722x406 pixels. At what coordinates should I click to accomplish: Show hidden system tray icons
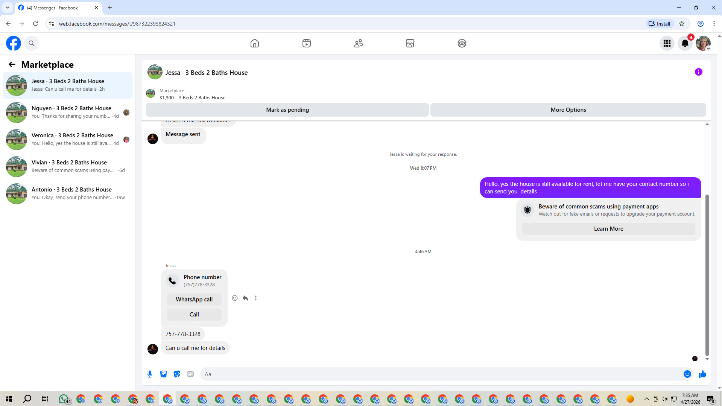[x=646, y=399]
